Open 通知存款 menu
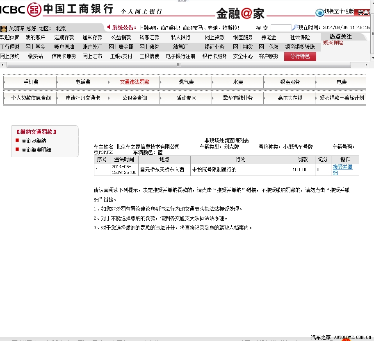Image resolution: width=374 pixels, height=341 pixels. [92, 37]
